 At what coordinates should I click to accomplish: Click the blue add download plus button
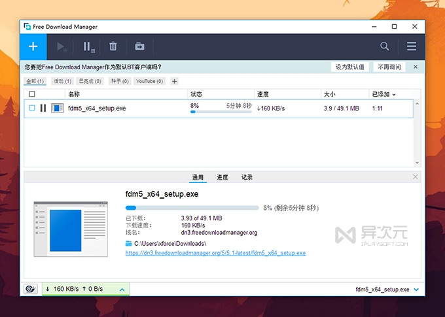(33, 46)
